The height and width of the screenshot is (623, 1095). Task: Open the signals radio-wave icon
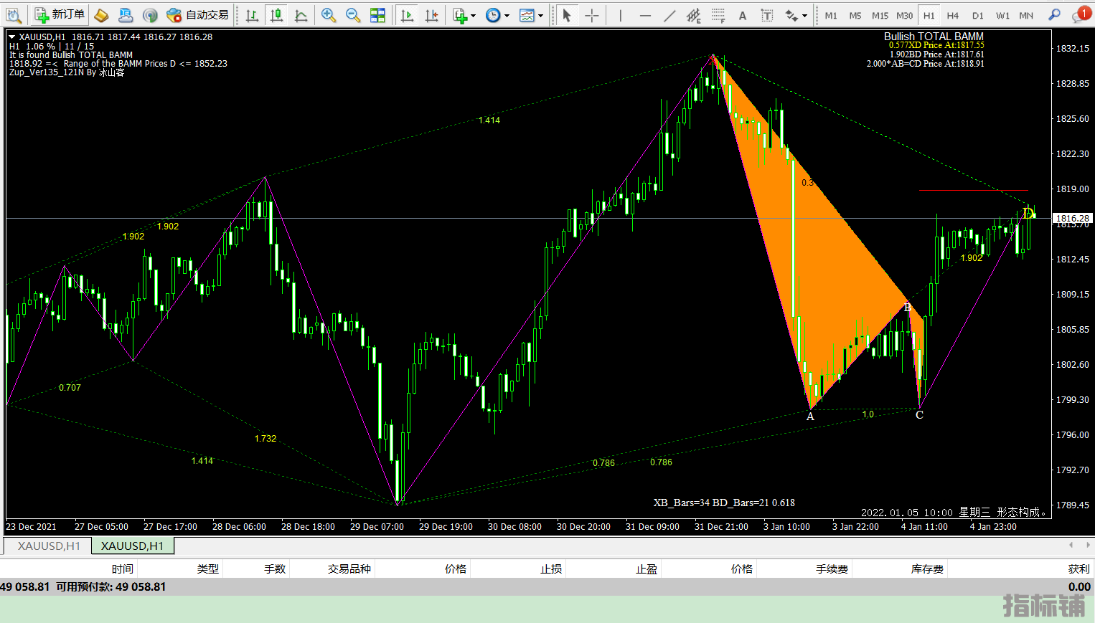click(x=149, y=15)
